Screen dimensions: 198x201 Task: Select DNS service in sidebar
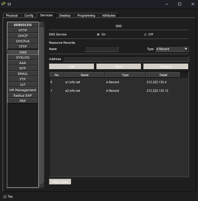point(23,52)
